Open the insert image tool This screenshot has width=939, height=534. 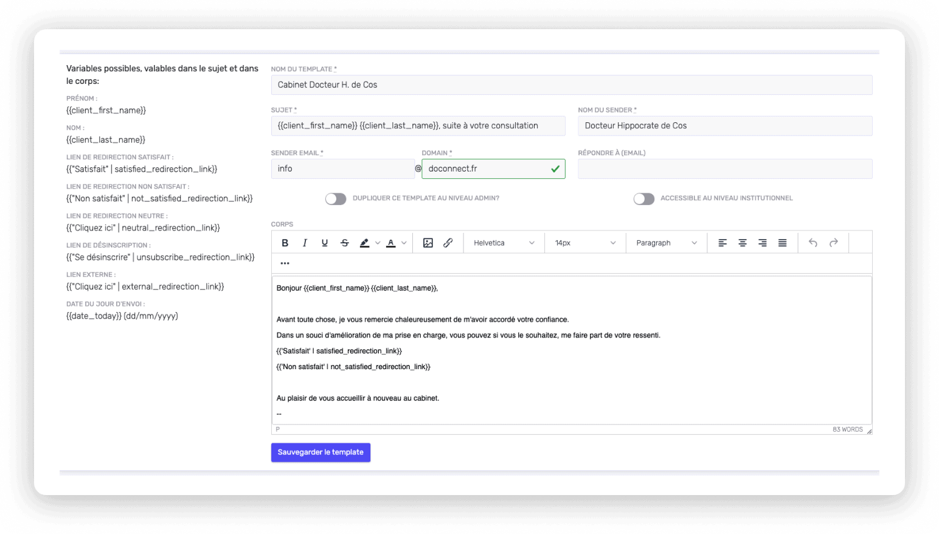tap(428, 242)
